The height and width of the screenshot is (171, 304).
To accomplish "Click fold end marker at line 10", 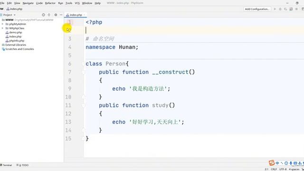I will click(x=84, y=97).
